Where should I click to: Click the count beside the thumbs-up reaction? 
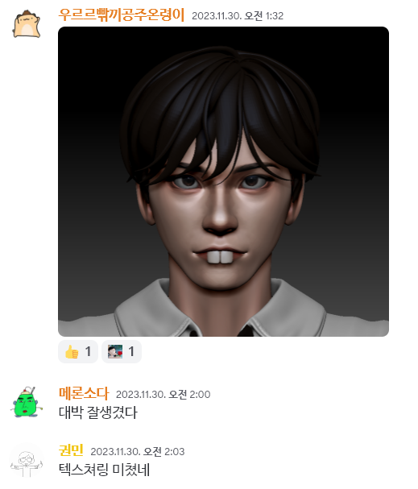(x=88, y=351)
